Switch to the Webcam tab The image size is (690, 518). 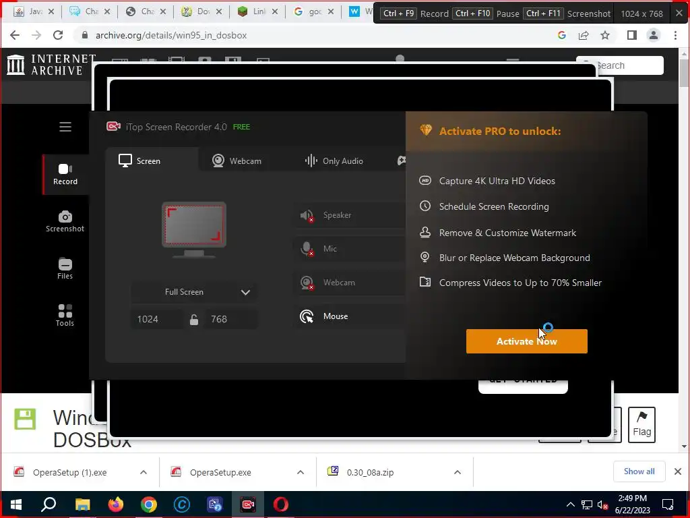point(237,161)
